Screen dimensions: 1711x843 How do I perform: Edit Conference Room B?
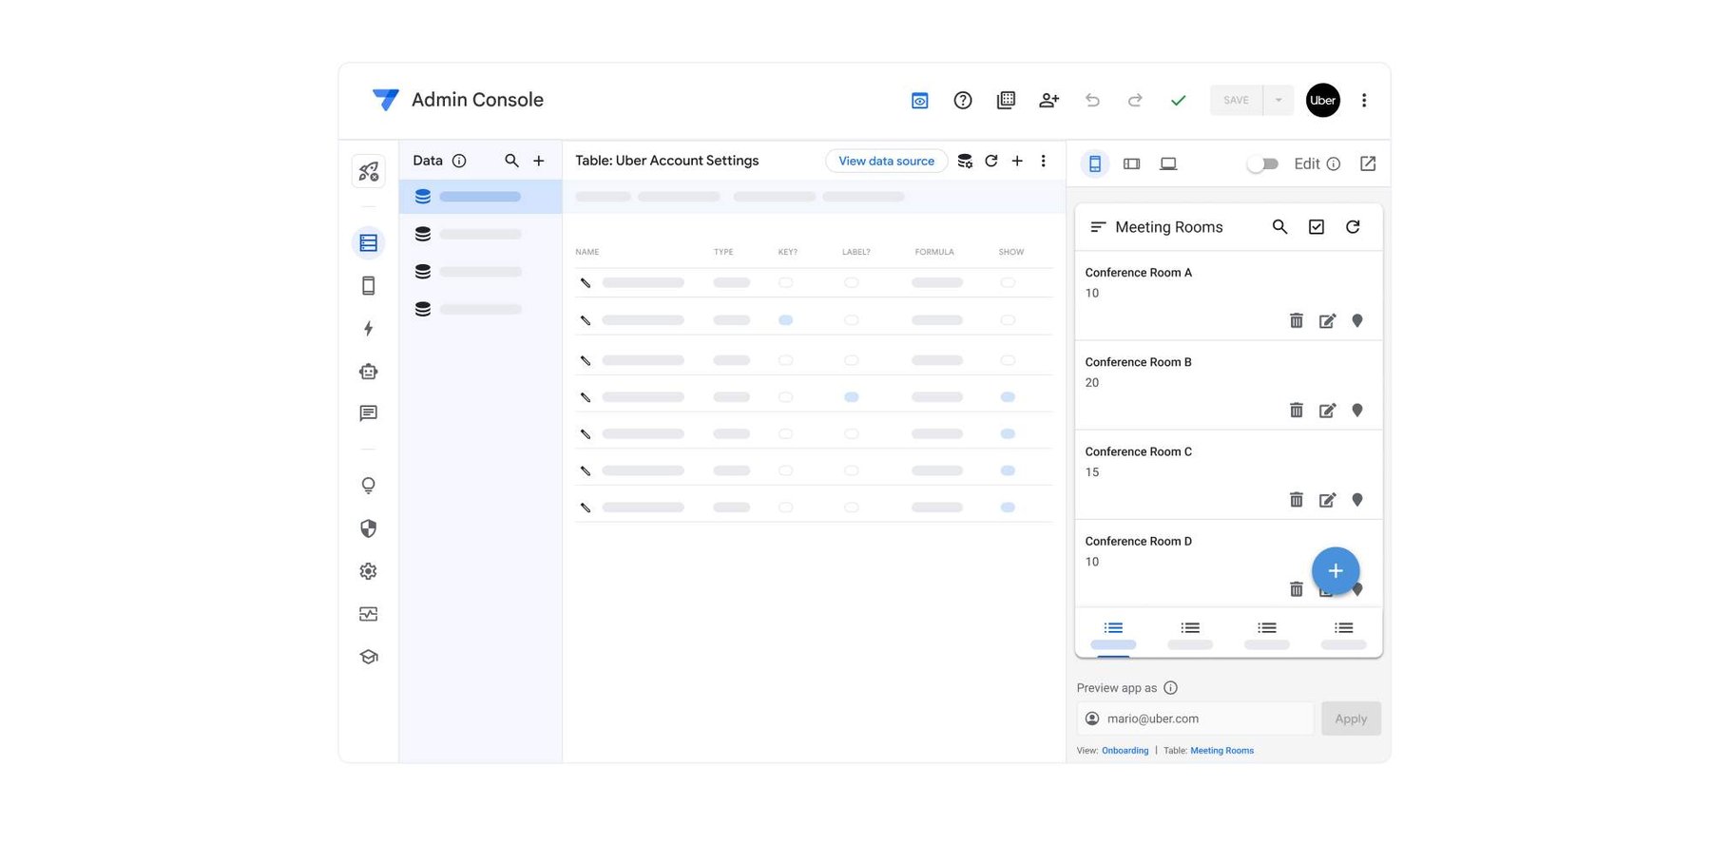tap(1327, 410)
